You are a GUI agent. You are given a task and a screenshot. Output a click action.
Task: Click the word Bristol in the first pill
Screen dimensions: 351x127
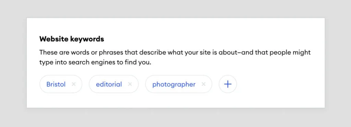56,84
